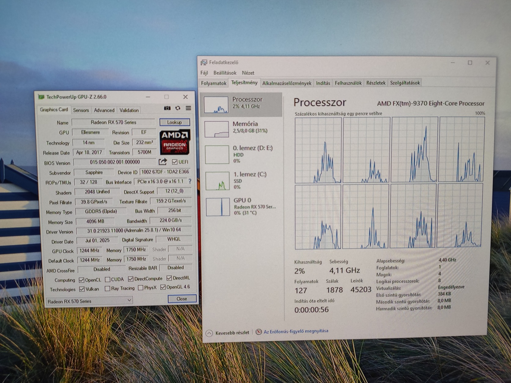Screen dimensions: 511x383
Task: Click the Sebesség value 4,11 GHz
Action: tap(344, 270)
